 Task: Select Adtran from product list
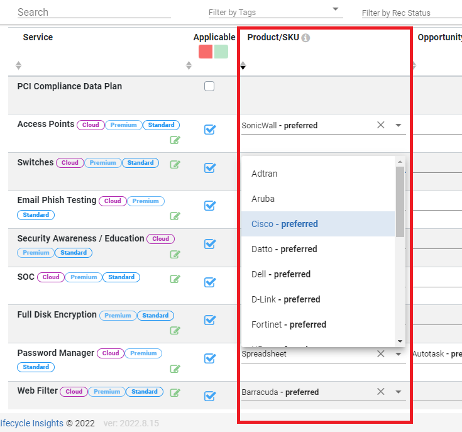[x=318, y=174]
